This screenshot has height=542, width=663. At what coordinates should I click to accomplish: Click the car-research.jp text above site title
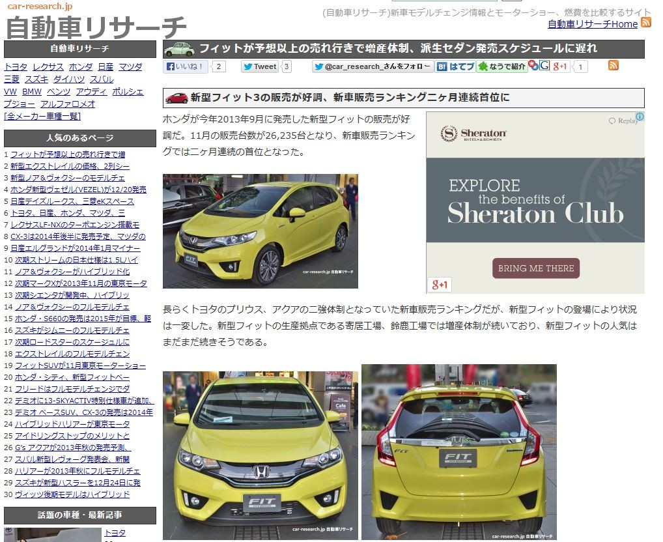[x=40, y=7]
